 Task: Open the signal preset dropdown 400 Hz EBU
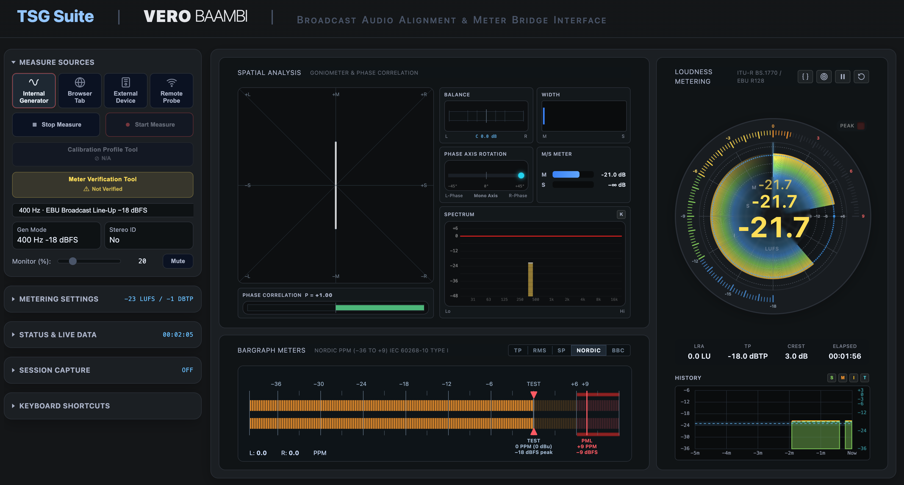pyautogui.click(x=102, y=210)
